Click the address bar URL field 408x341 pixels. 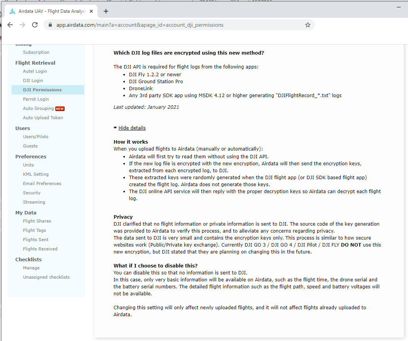click(x=179, y=25)
